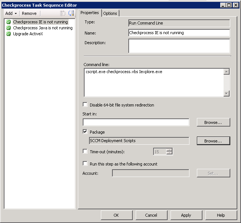Click Browse next to SCCM Deployment Scripts
Viewport: 241px width, 223px height.
click(x=213, y=141)
